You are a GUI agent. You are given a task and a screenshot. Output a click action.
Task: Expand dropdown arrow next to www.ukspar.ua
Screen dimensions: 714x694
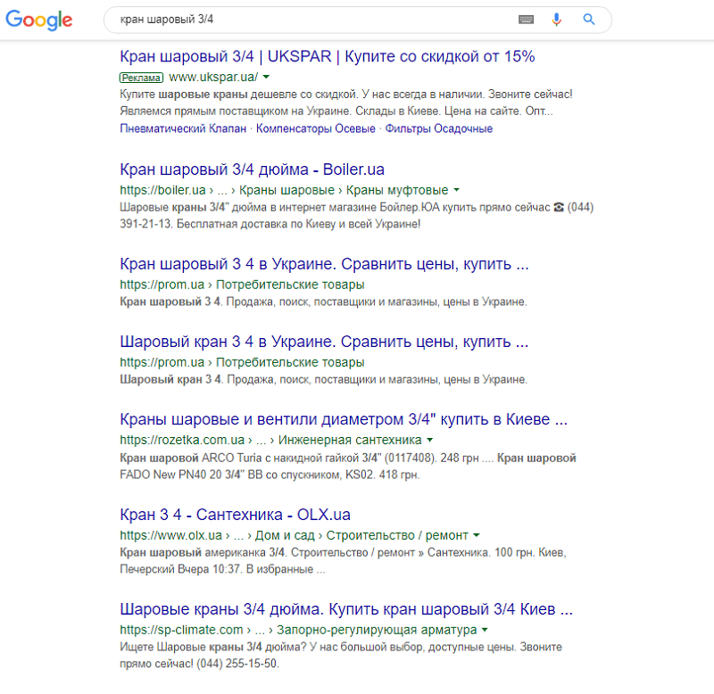coord(266,77)
